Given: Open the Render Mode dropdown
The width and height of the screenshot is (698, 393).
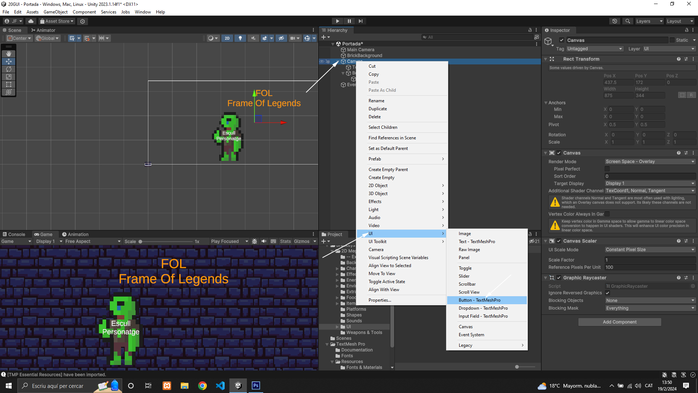Looking at the screenshot, I should coord(650,162).
